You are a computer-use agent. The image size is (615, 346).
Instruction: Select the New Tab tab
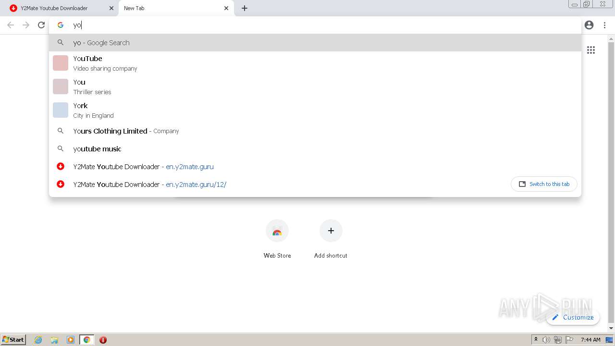[x=176, y=8]
